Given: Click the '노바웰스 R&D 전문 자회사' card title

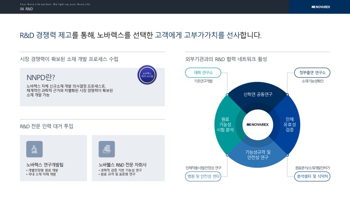Looking at the screenshot, I should point(122,165).
